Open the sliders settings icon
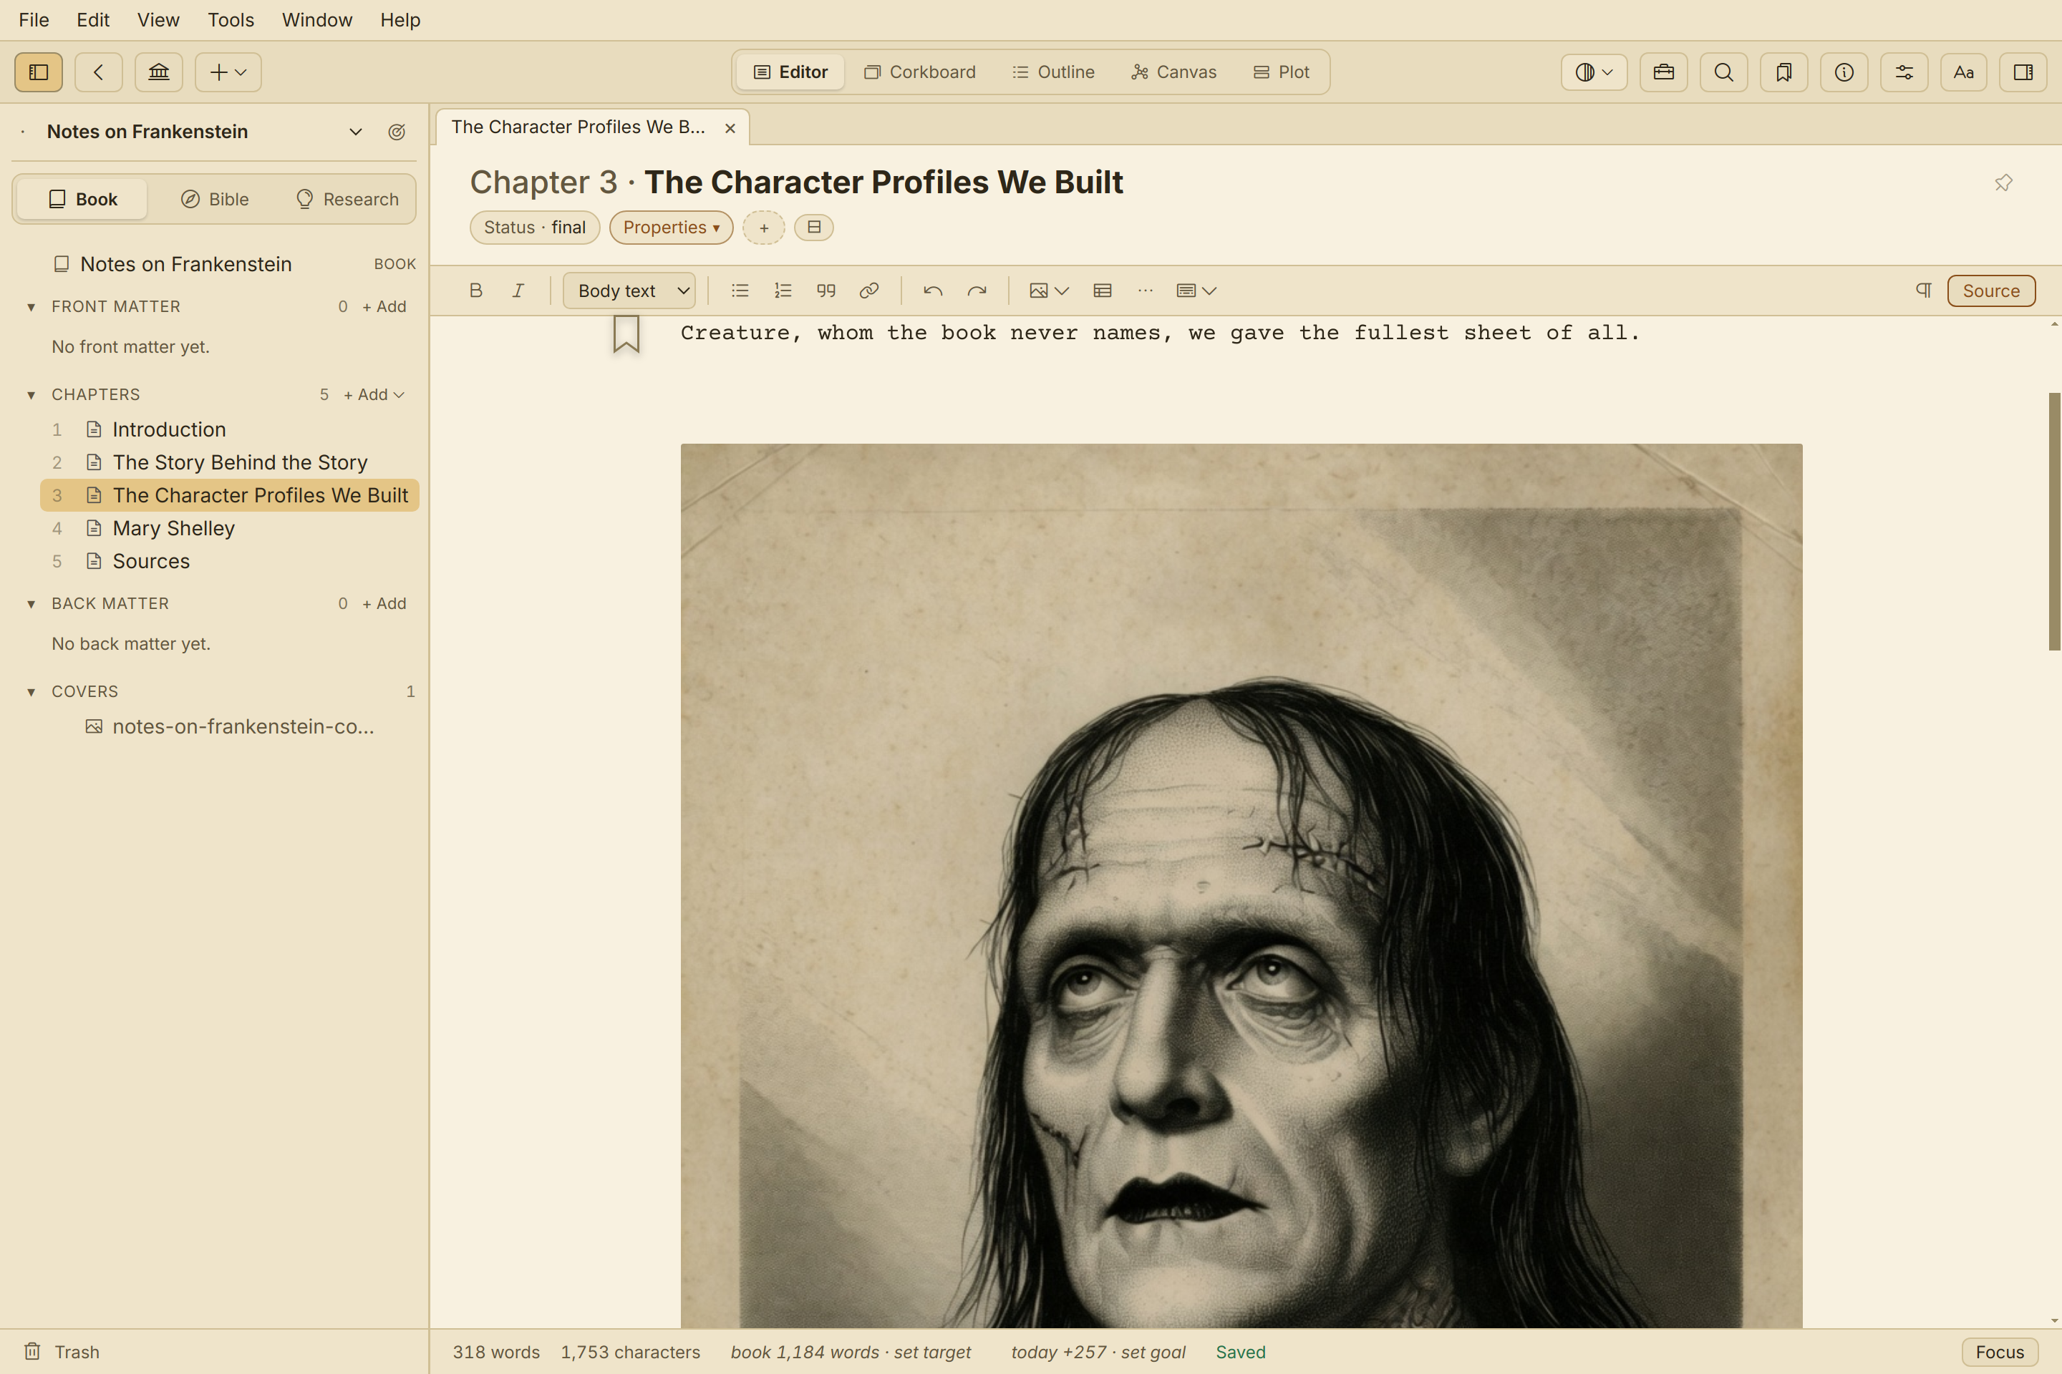The image size is (2062, 1374). [x=1904, y=72]
